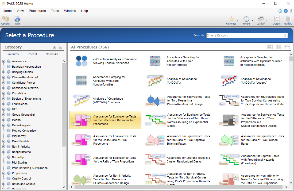
Task: Open the Gallery icon in the toolbar
Action: (x=288, y=19)
